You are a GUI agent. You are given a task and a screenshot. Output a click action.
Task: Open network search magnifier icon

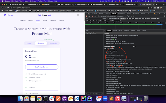[95, 16]
